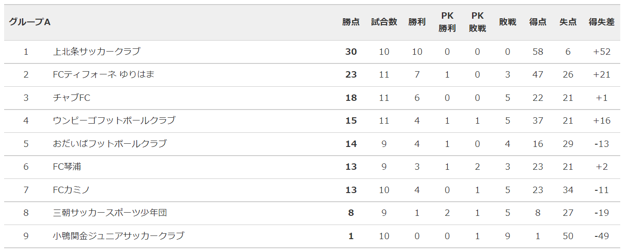Click the PK勝利 column header
This screenshot has height=251, width=623.
447,22
